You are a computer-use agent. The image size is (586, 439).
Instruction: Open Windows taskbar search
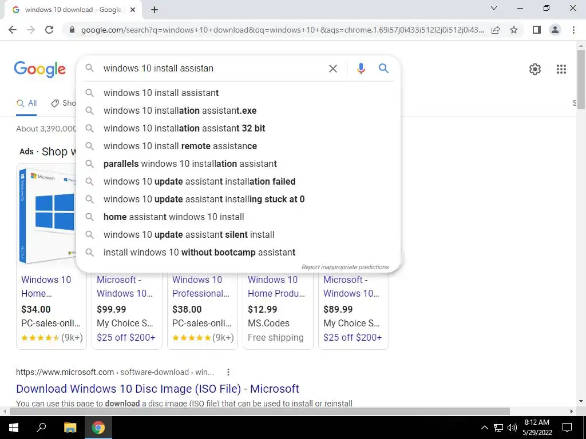tap(41, 428)
